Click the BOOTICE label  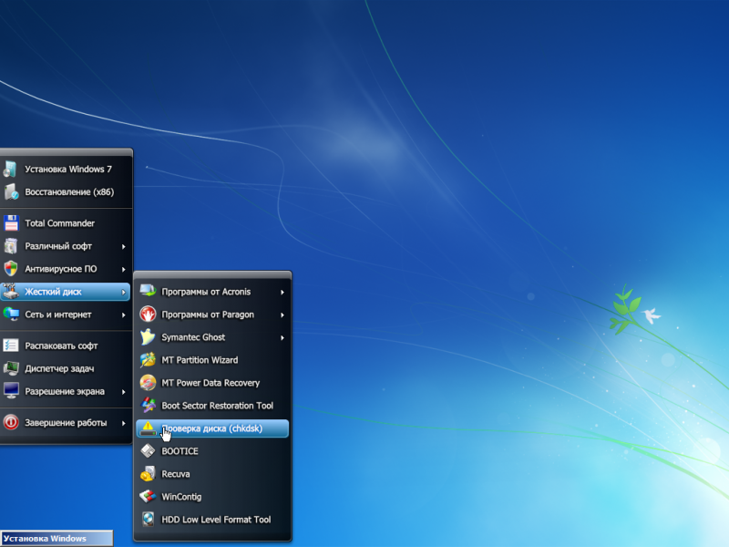click(180, 451)
